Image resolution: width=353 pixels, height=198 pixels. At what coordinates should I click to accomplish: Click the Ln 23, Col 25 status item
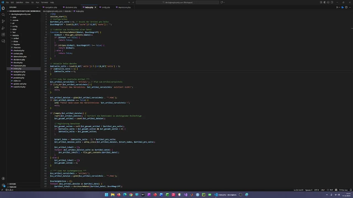pyautogui.click(x=298, y=190)
